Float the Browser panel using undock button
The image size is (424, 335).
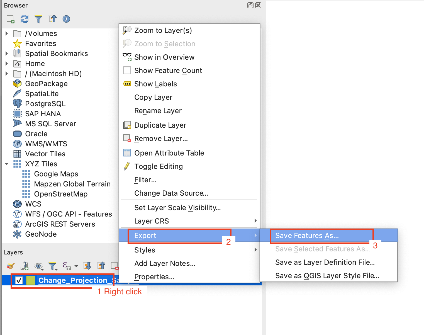coord(250,5)
